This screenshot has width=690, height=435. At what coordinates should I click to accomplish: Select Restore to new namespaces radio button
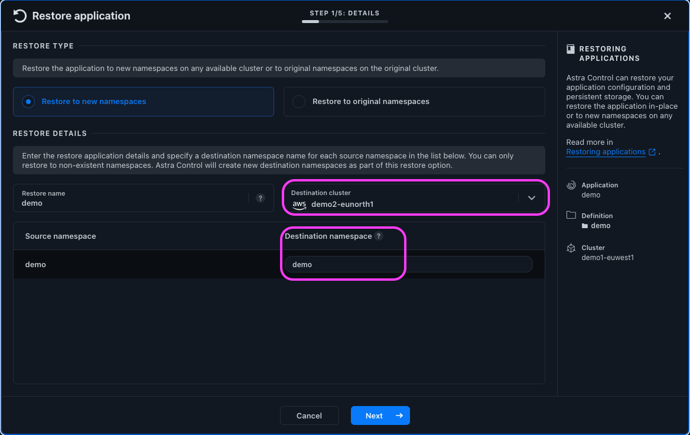tap(28, 102)
